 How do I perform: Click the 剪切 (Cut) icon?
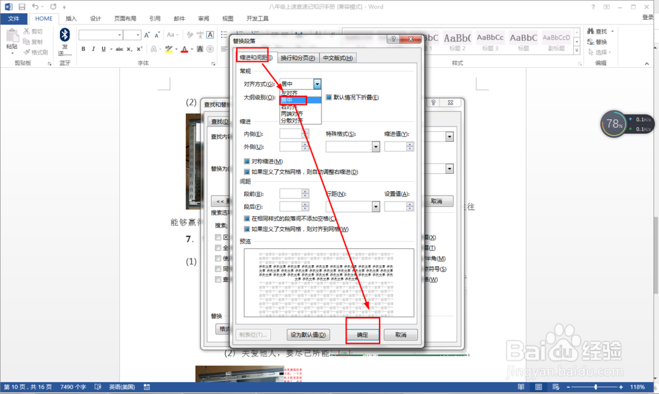[x=32, y=31]
